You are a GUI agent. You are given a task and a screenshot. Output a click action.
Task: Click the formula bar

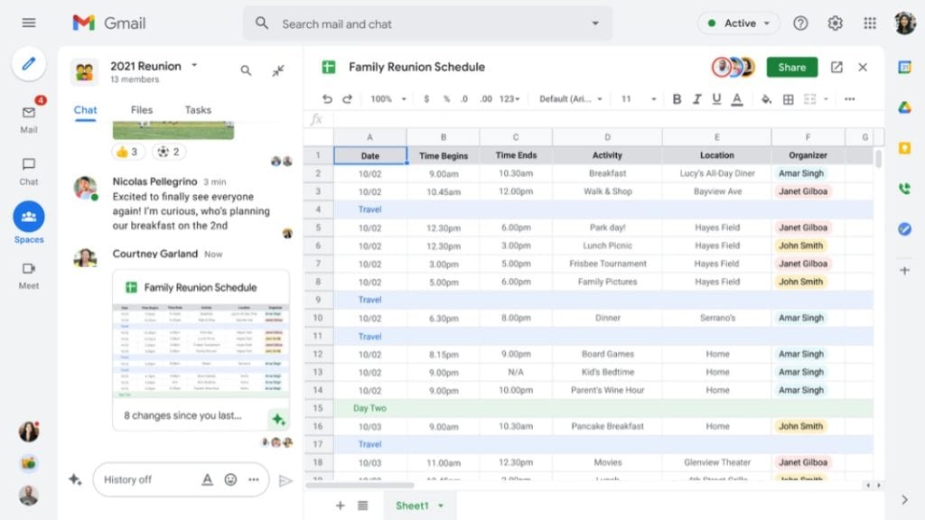[x=608, y=119]
